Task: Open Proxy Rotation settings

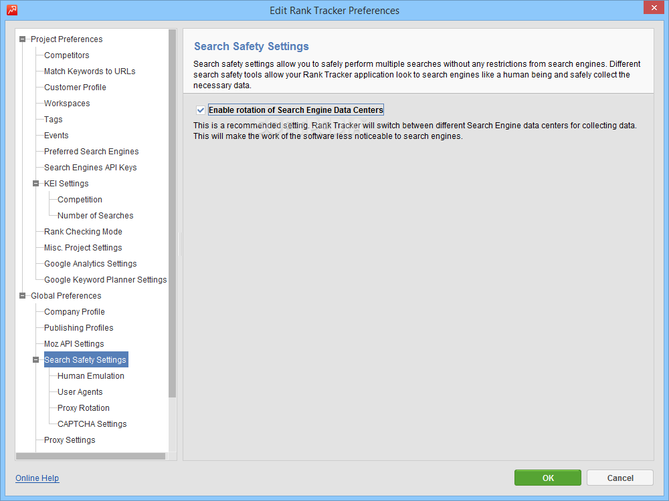Action: point(84,408)
